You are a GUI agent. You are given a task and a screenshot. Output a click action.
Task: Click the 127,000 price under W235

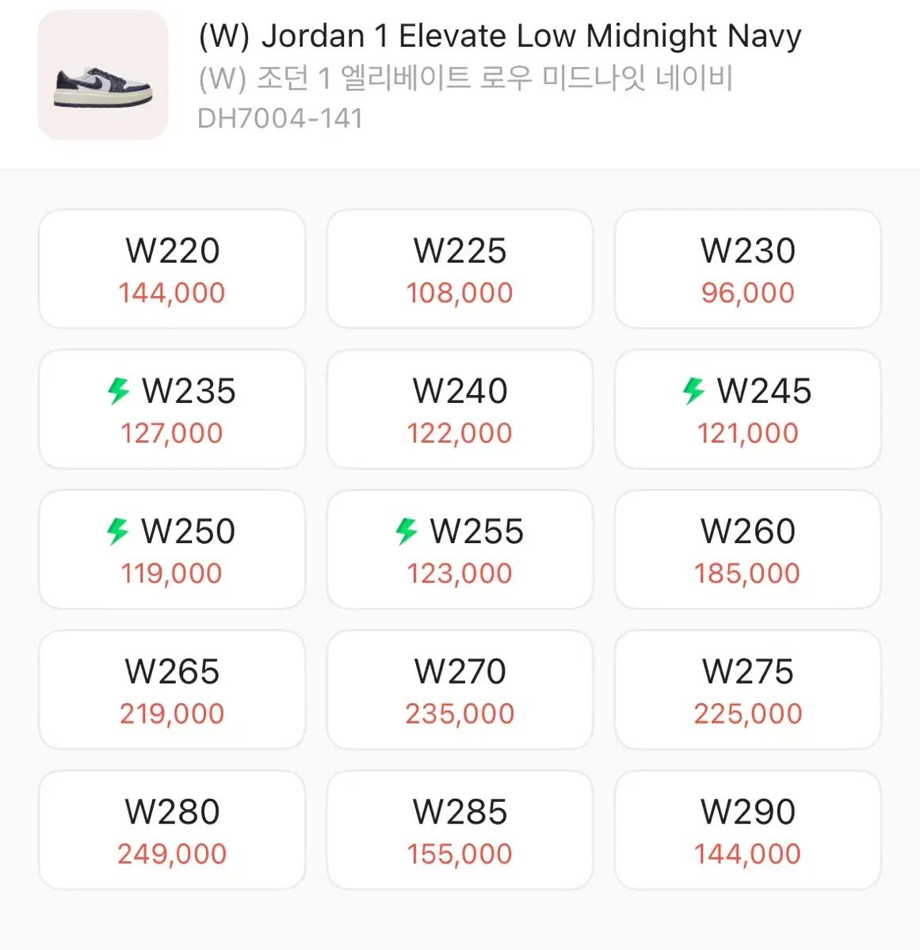[172, 433]
